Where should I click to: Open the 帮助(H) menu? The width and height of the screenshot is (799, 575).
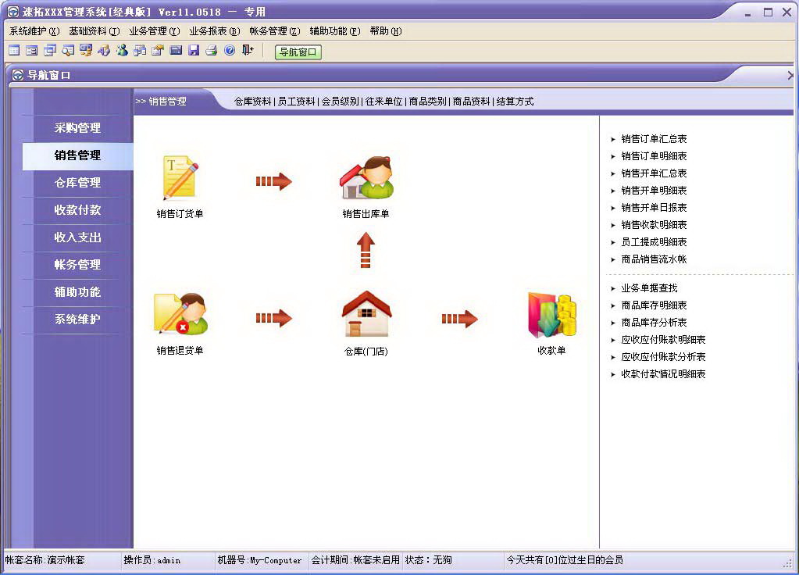pyautogui.click(x=386, y=31)
